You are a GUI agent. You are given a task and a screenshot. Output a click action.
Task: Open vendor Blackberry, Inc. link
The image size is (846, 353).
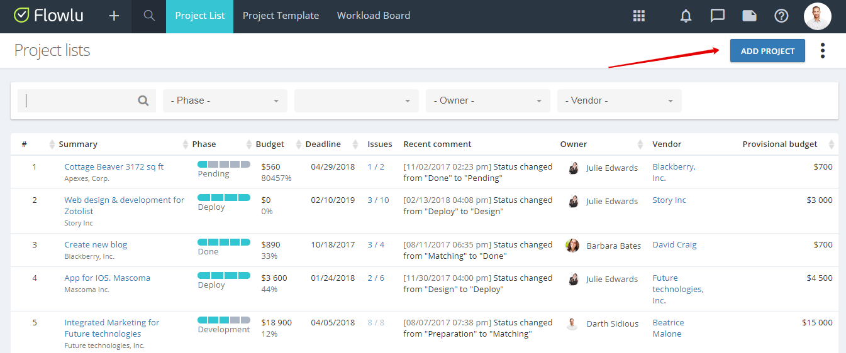pos(674,173)
